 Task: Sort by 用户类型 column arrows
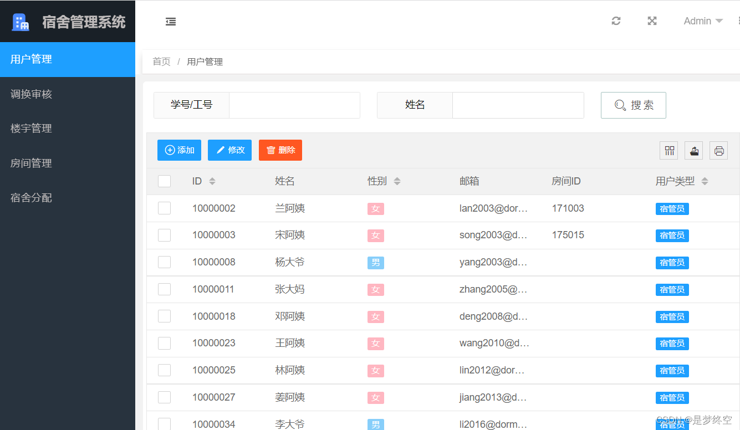pos(705,181)
